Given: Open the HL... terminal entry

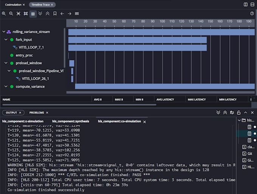Looking at the screenshot, I should click(x=248, y=167).
